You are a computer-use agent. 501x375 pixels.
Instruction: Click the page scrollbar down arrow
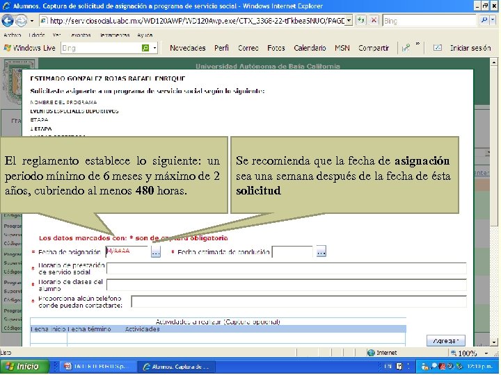494,342
